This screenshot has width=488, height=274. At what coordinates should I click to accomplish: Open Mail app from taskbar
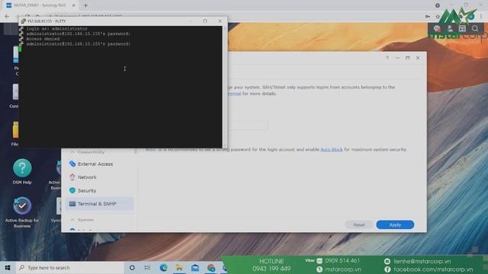pos(195,267)
